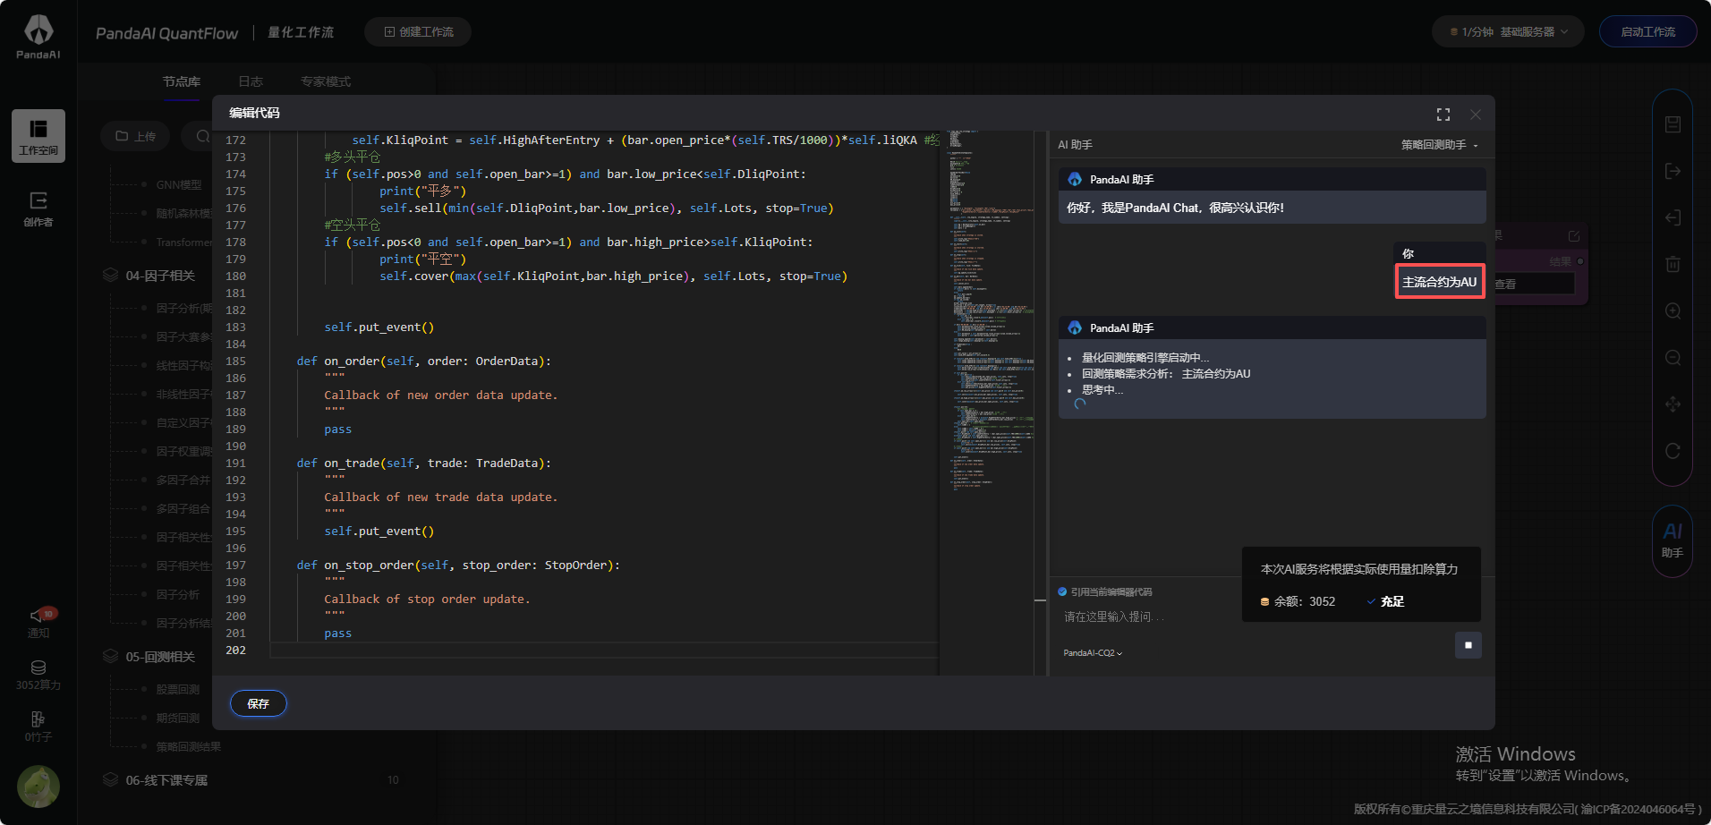Check the 3052算力 balance icon

coord(38,668)
